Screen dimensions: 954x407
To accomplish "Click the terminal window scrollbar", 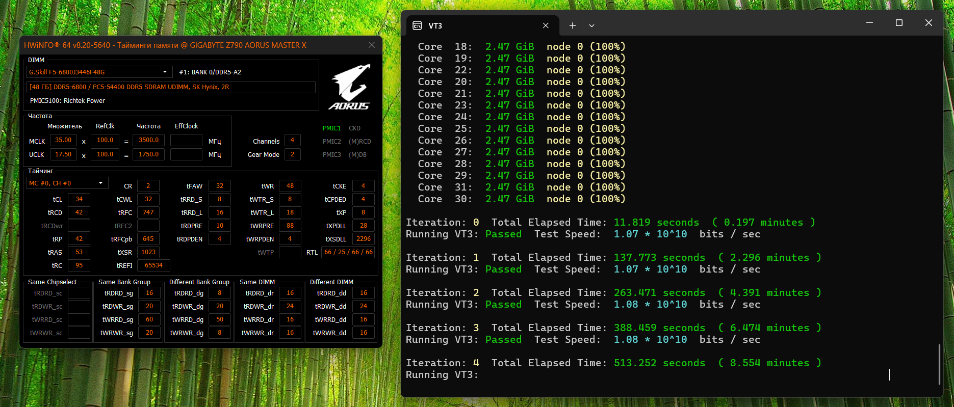I will (939, 364).
